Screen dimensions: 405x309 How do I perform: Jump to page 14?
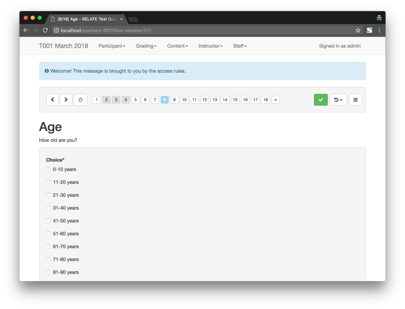[x=225, y=100]
